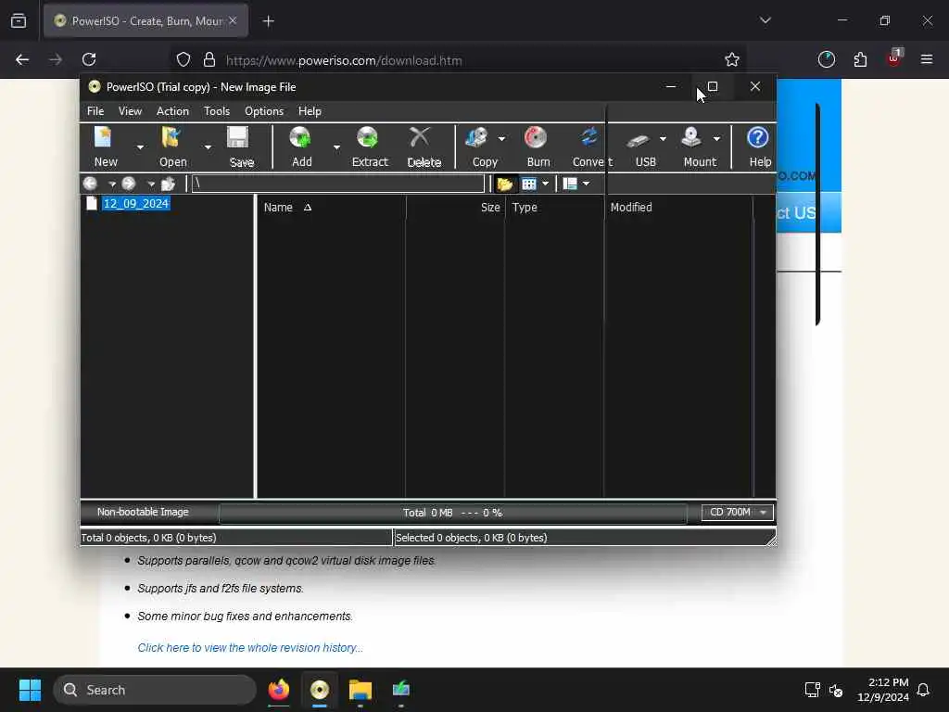Expand the Add button dropdown arrow
949x712 pixels.
click(x=336, y=147)
